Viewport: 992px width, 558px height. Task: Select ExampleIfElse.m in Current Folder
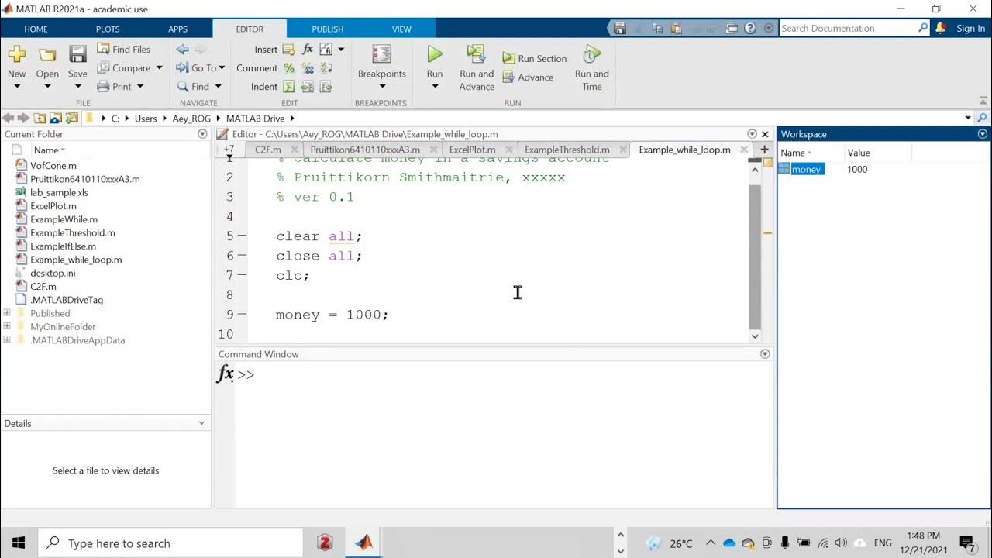click(63, 246)
